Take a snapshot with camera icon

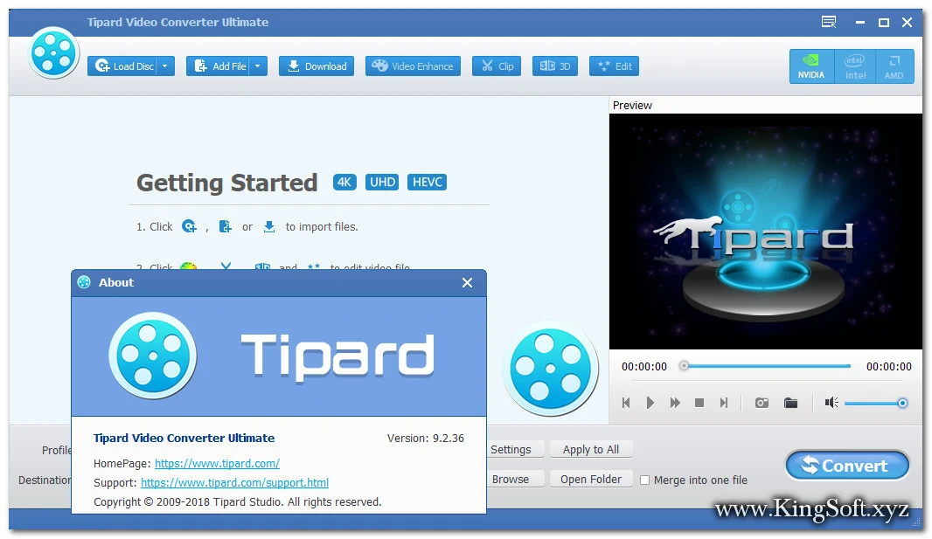[x=762, y=403]
